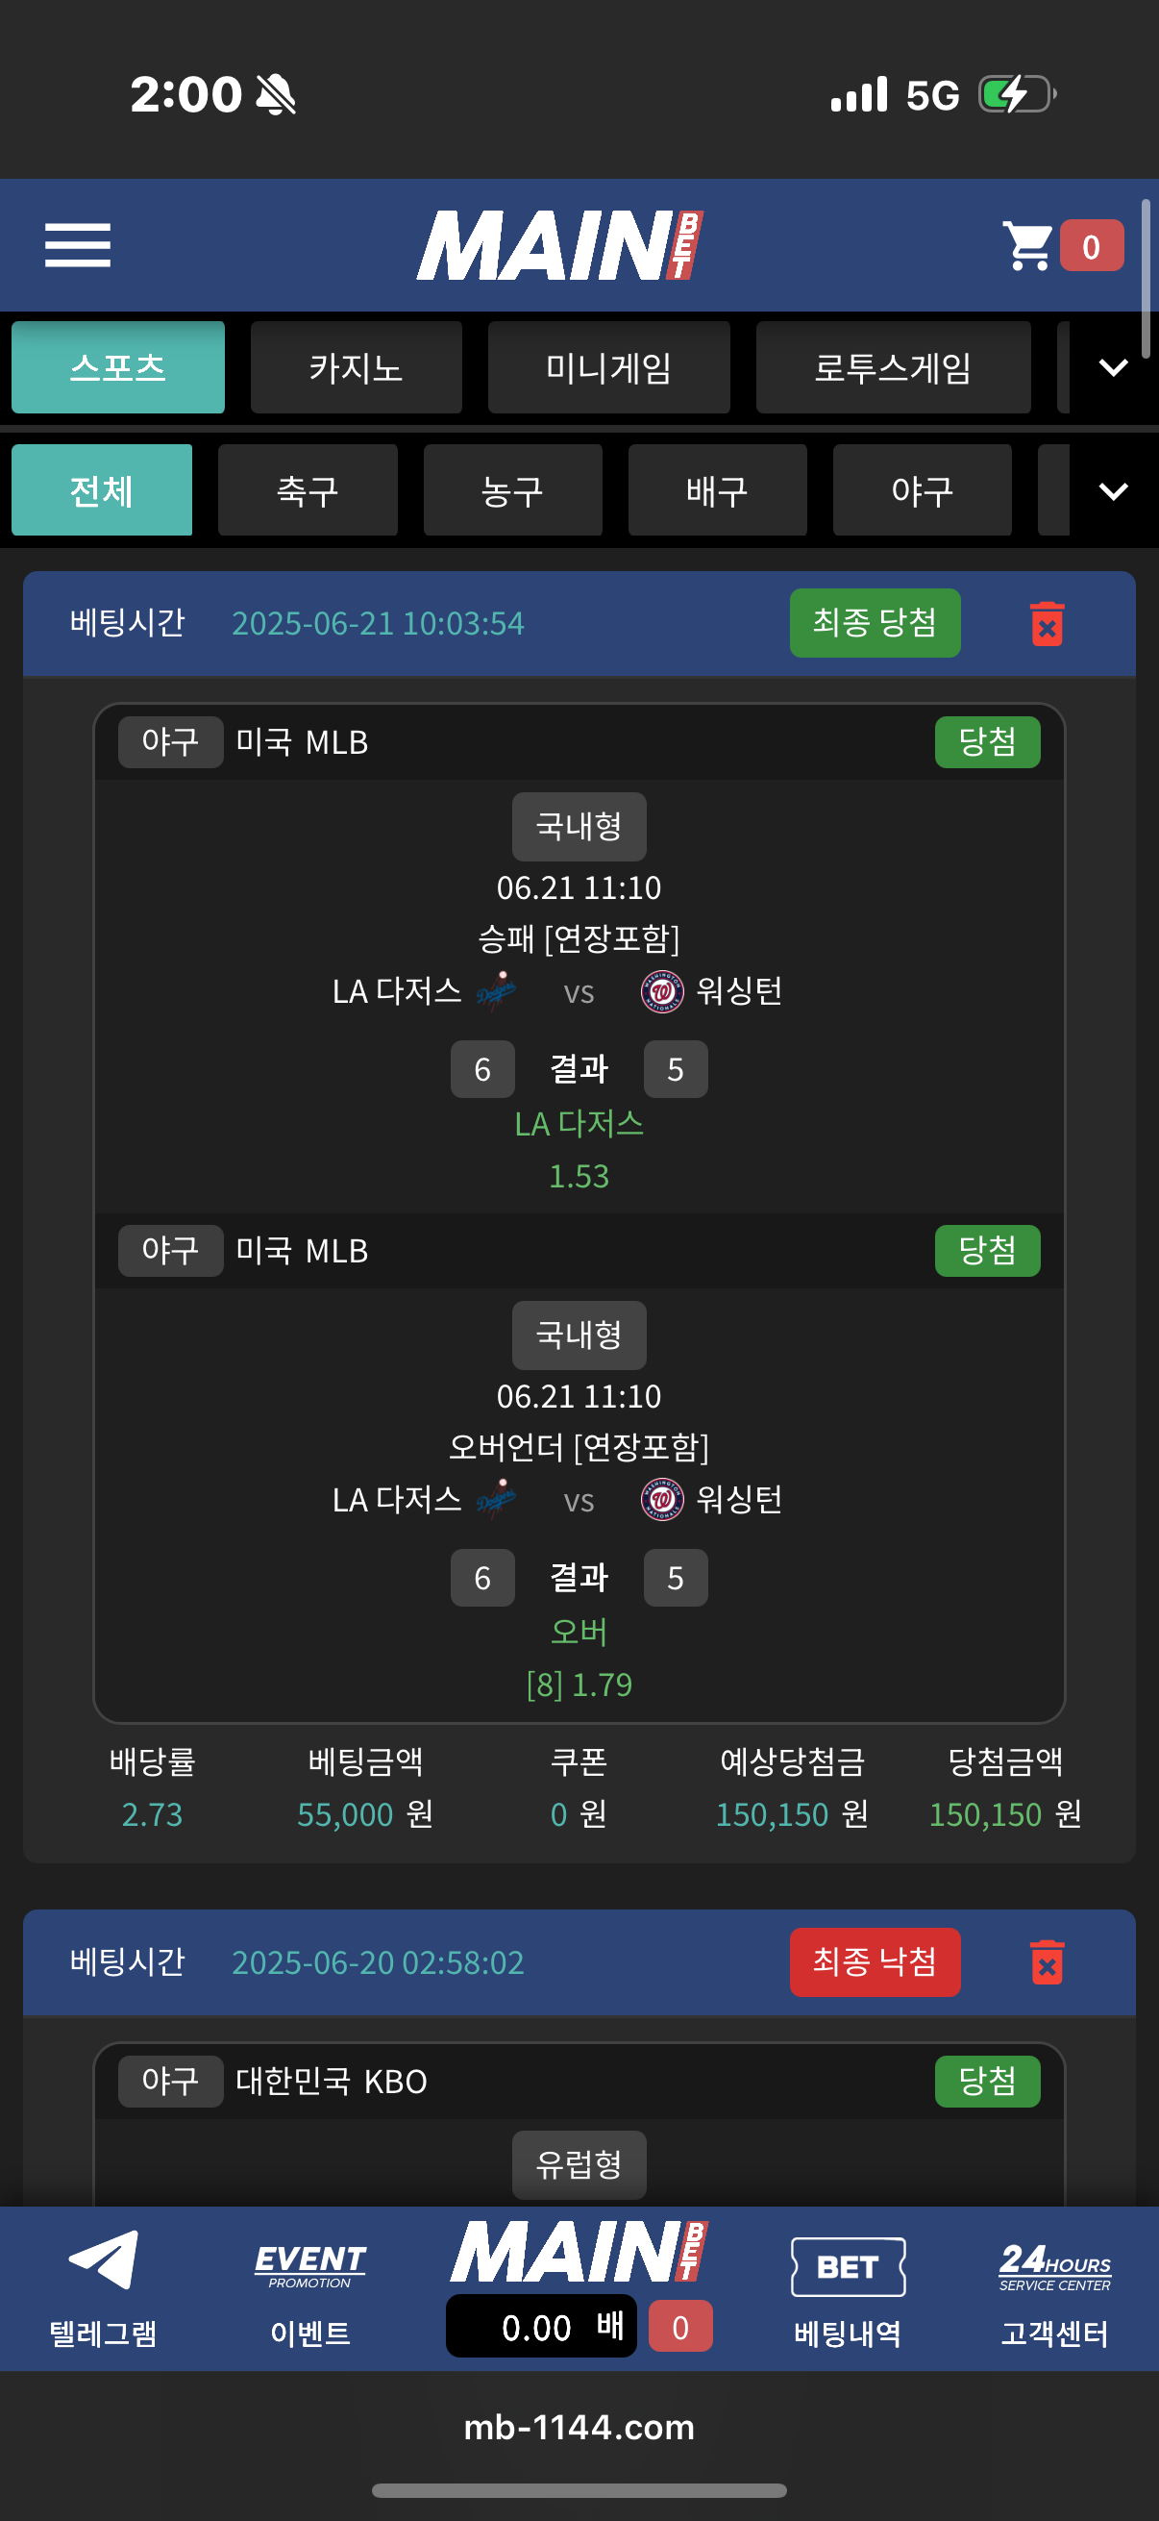Open 베팅내역 bet history

(847, 2288)
